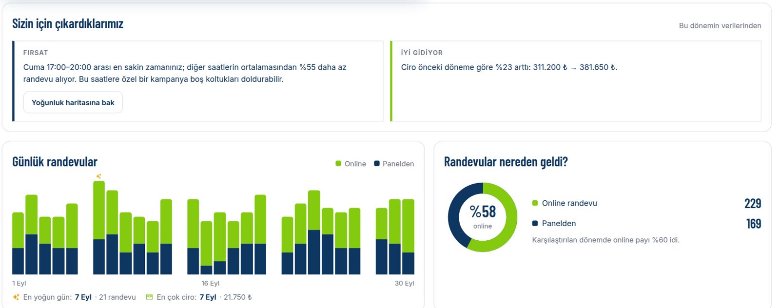Select the navy Panelden legend swatch in donut card
Viewport: 780px width, 308px height.
535,223
